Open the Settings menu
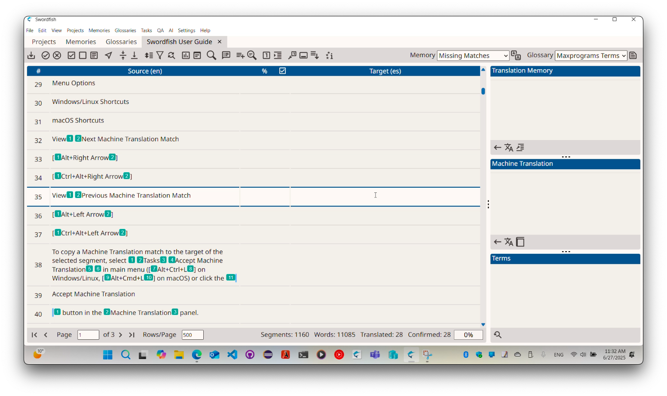667x396 pixels. 187,30
